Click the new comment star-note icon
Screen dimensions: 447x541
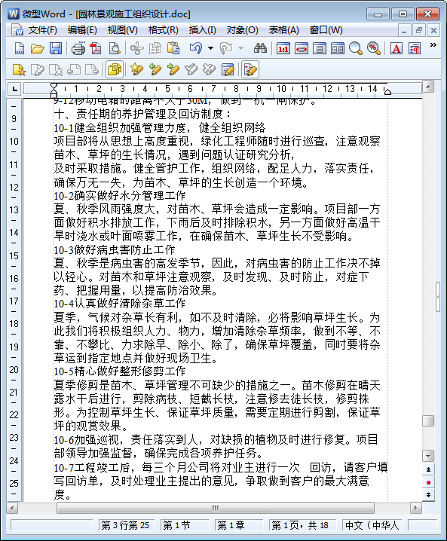19,70
